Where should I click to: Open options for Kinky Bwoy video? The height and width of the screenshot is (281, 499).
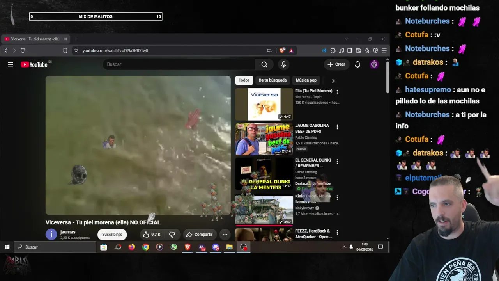tap(337, 197)
